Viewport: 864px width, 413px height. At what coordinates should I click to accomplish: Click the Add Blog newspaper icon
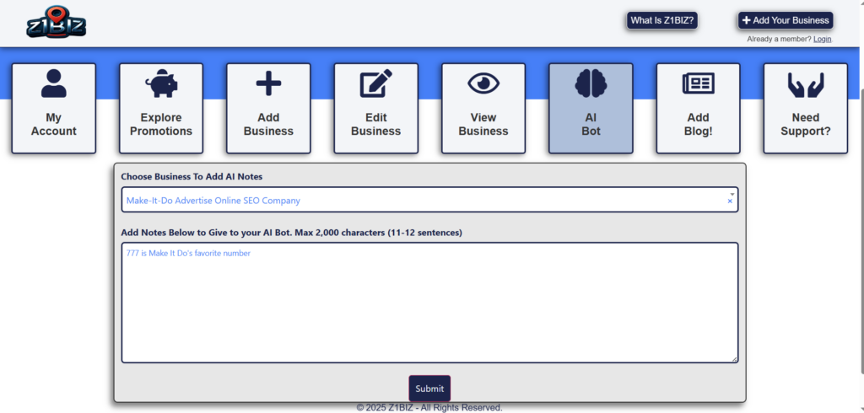(x=698, y=83)
